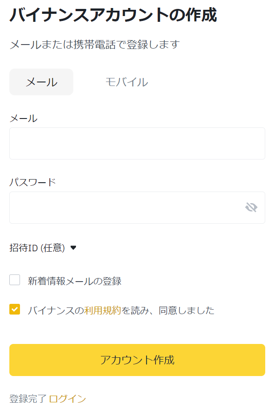This screenshot has height=409, width=271.
Task: Click the を読み、同意しました agreement text
Action: (x=168, y=311)
